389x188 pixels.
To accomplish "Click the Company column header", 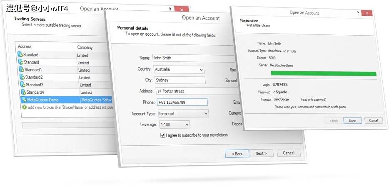I will click(x=85, y=47).
